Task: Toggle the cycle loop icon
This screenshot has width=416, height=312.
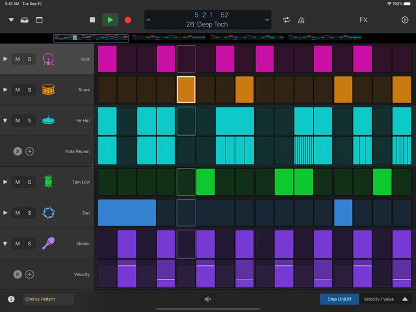Action: 287,20
